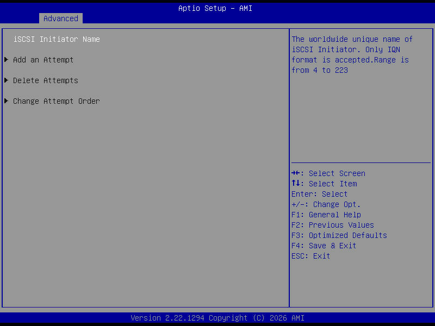The height and width of the screenshot is (326, 435).
Task: Click the 'F4: Save & Exit' hint
Action: (x=324, y=246)
